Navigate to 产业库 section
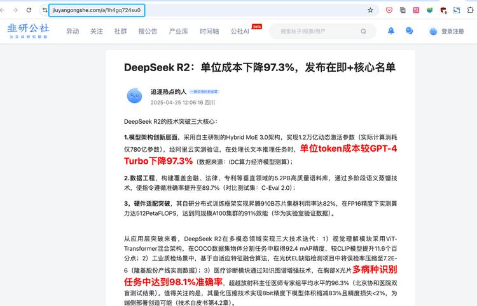The height and width of the screenshot is (306, 477). 178,31
